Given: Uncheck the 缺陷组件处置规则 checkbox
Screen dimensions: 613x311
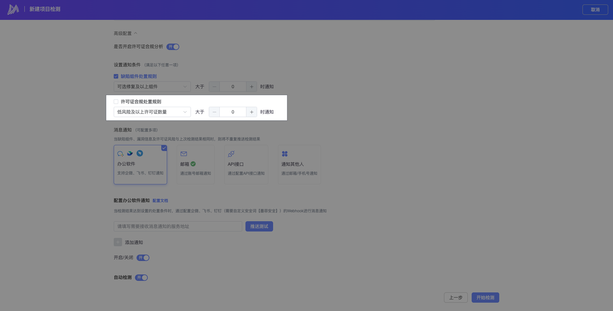Looking at the screenshot, I should [x=116, y=76].
